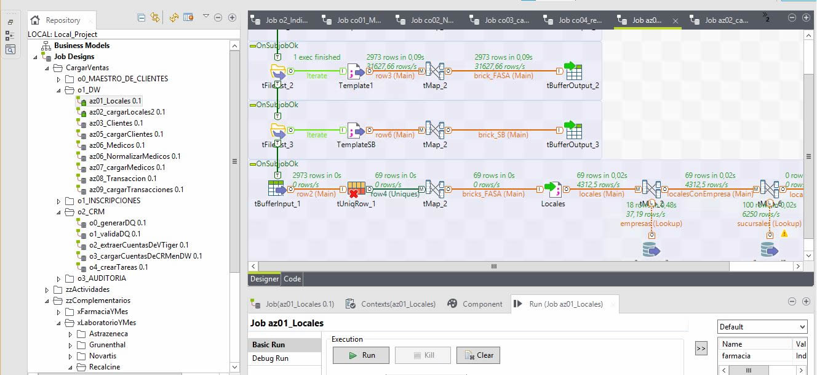Open the Repository view menu triangle
817x375 pixels.
point(206,17)
